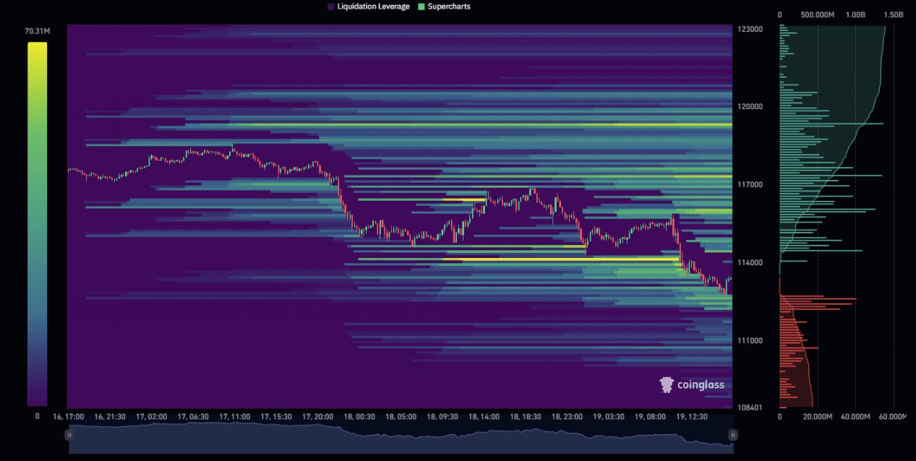Toggle the Liquidation Leverage legend series

[368, 7]
